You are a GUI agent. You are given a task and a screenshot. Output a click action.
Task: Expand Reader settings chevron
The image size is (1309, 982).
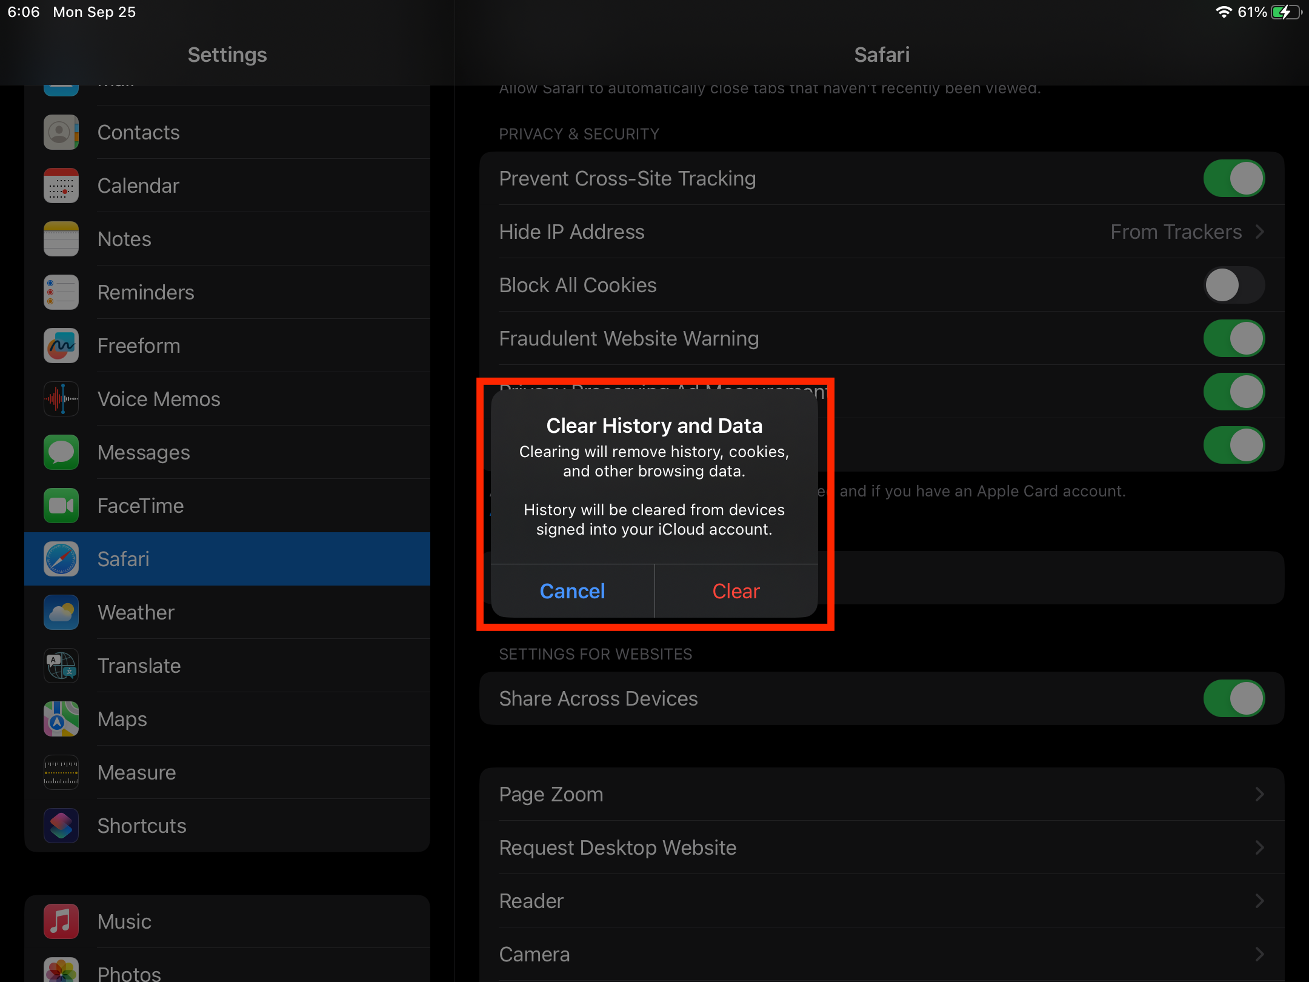coord(1260,901)
